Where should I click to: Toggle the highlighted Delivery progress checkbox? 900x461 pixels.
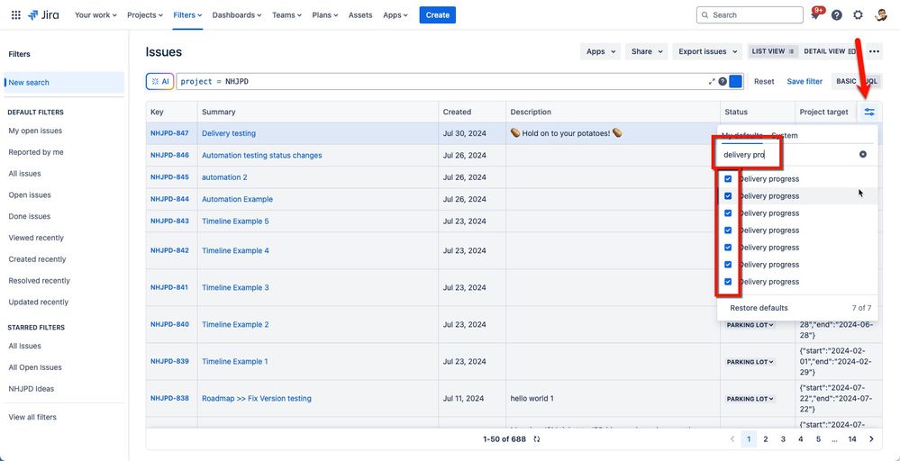pyautogui.click(x=728, y=196)
